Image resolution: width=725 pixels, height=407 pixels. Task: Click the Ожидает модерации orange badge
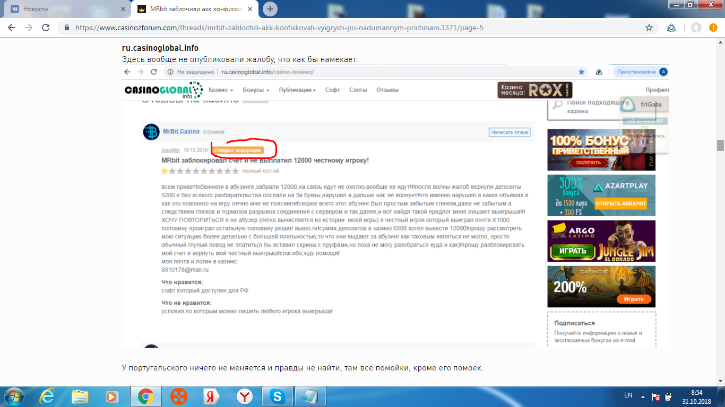[237, 151]
